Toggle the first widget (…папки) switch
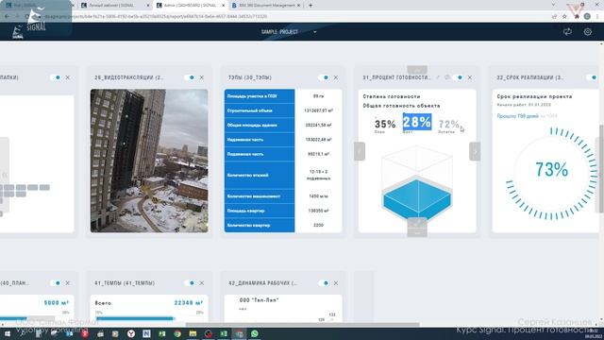 pyautogui.click(x=56, y=77)
